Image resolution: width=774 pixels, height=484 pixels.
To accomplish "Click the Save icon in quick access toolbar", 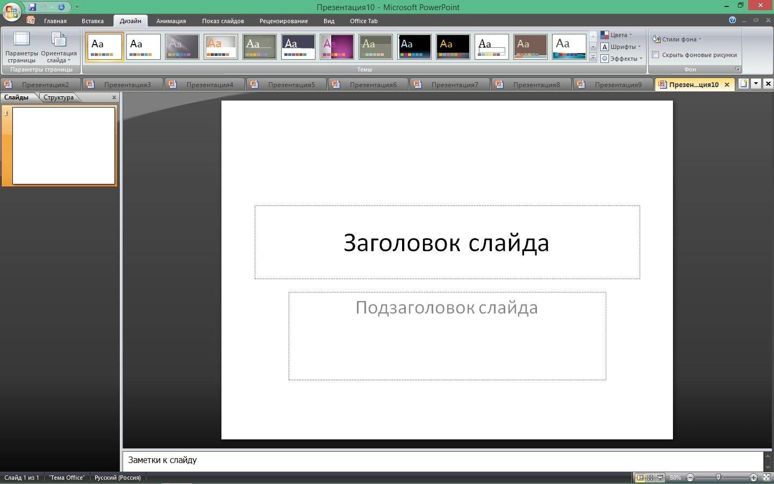I will click(32, 7).
